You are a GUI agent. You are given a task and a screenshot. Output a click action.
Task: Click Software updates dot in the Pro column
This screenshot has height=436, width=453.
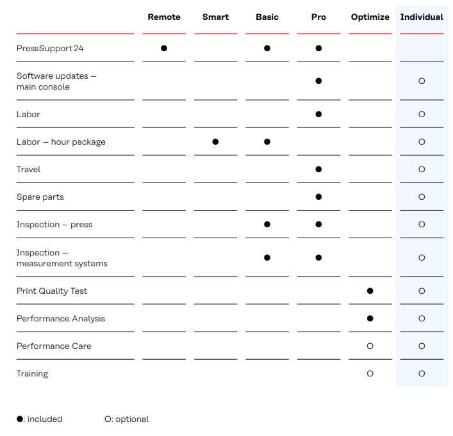(318, 81)
